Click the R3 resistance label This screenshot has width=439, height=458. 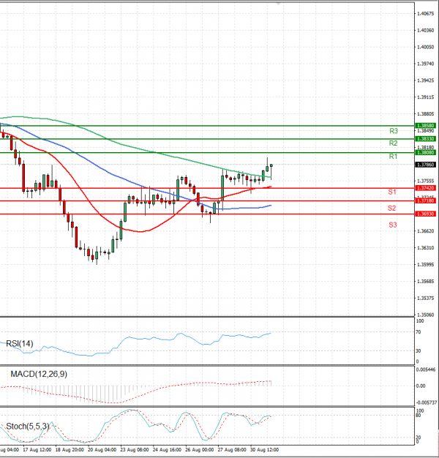click(x=394, y=131)
